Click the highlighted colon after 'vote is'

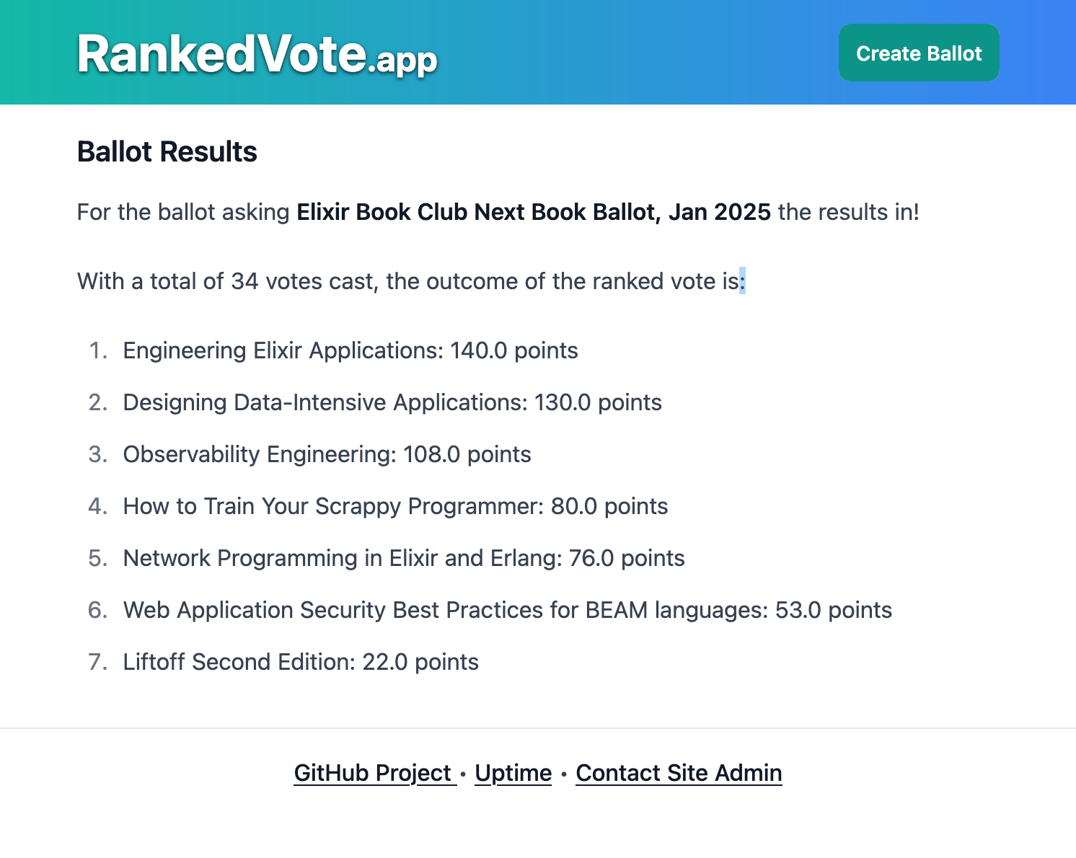[x=742, y=281]
